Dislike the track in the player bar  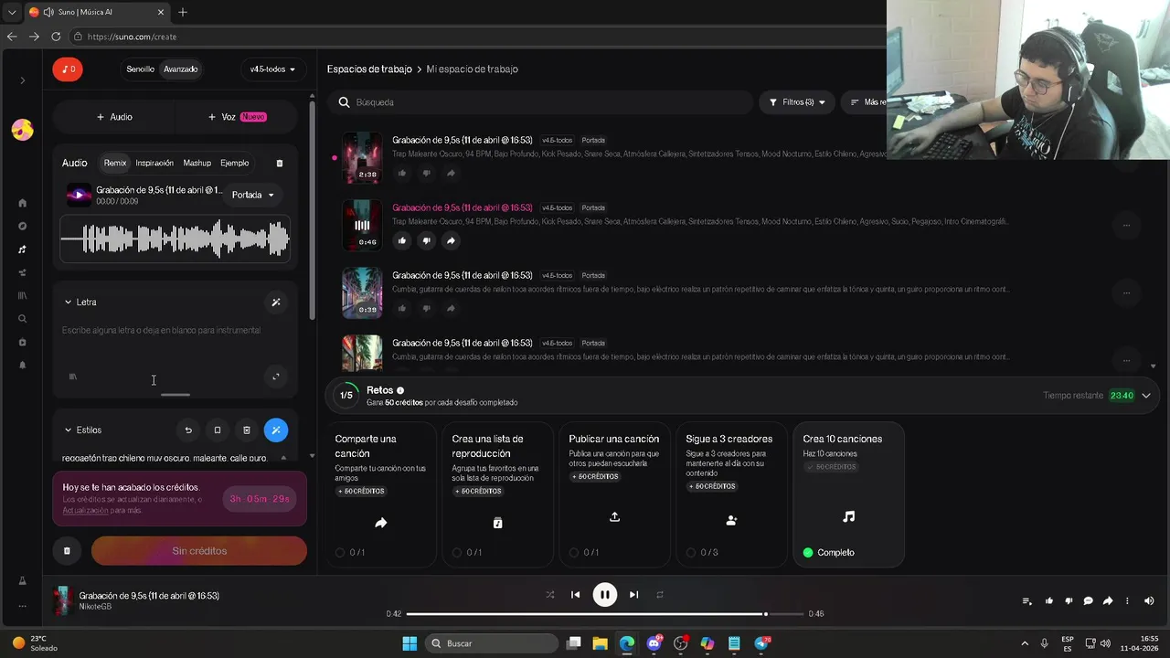click(x=1069, y=601)
